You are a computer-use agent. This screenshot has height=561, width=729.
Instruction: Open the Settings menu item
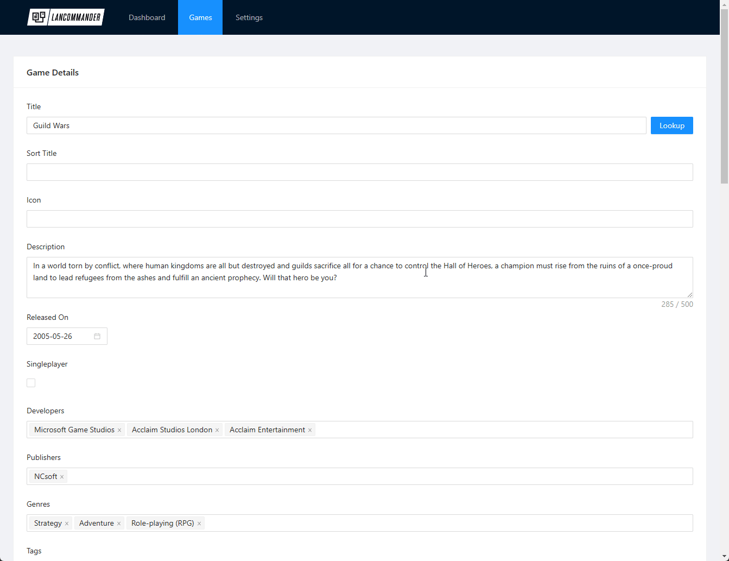tap(249, 17)
